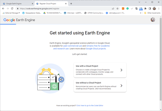Open Chrome three-dot menu

[x=159, y=8]
